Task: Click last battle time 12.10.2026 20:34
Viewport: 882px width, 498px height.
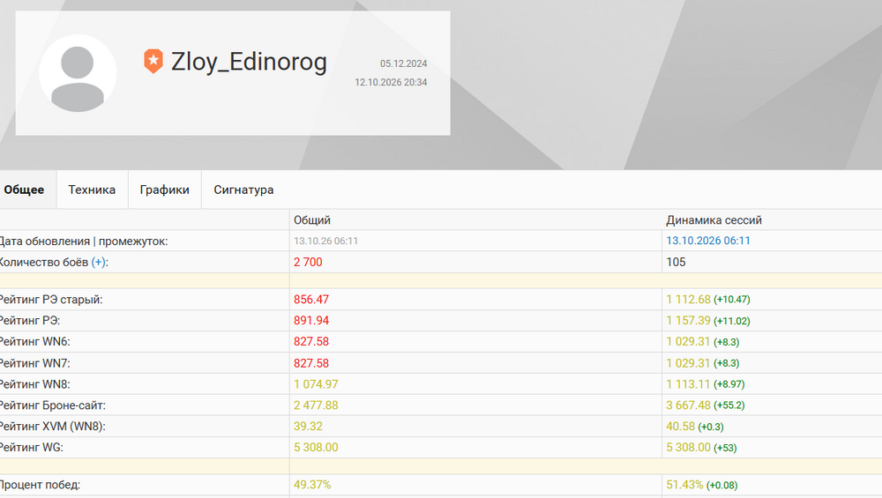Action: [391, 82]
